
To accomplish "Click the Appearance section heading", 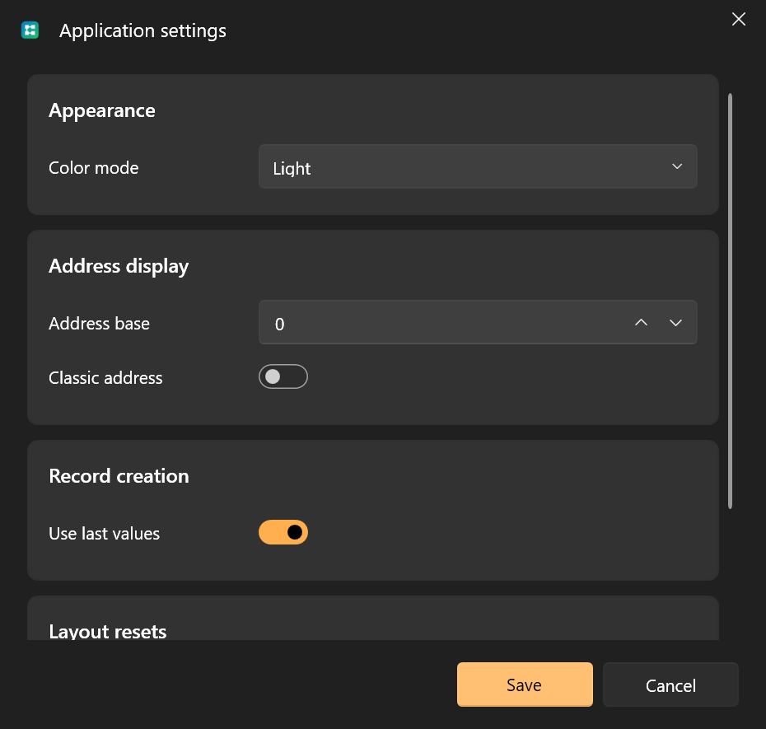I will pyautogui.click(x=101, y=110).
